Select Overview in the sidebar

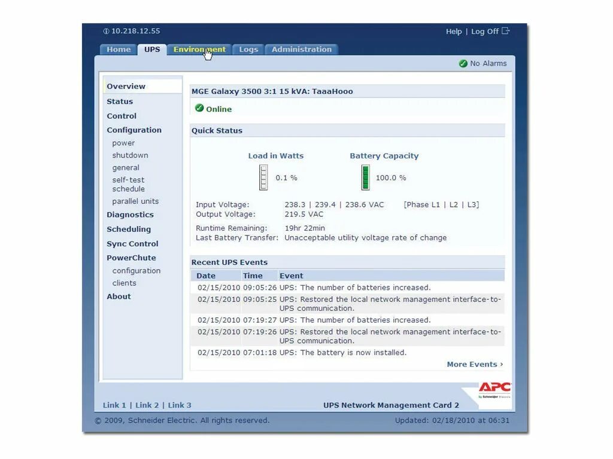click(x=142, y=86)
